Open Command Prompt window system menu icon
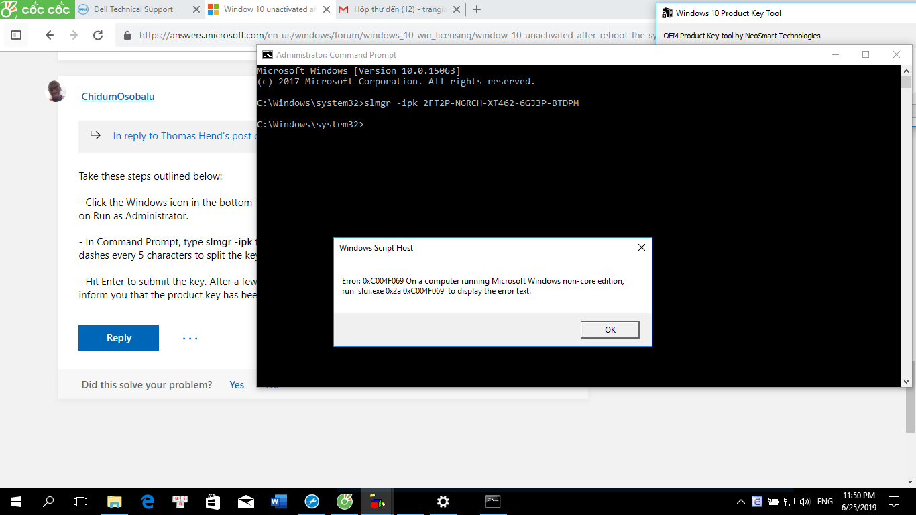Screen dimensions: 916x515 click(x=267, y=55)
